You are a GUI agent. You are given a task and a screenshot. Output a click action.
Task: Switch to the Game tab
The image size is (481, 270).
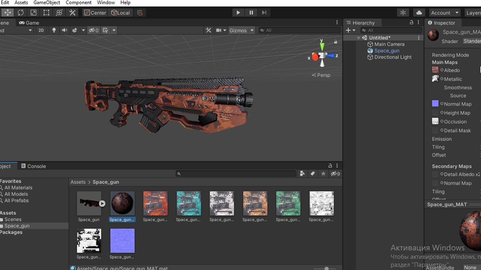[x=29, y=23]
